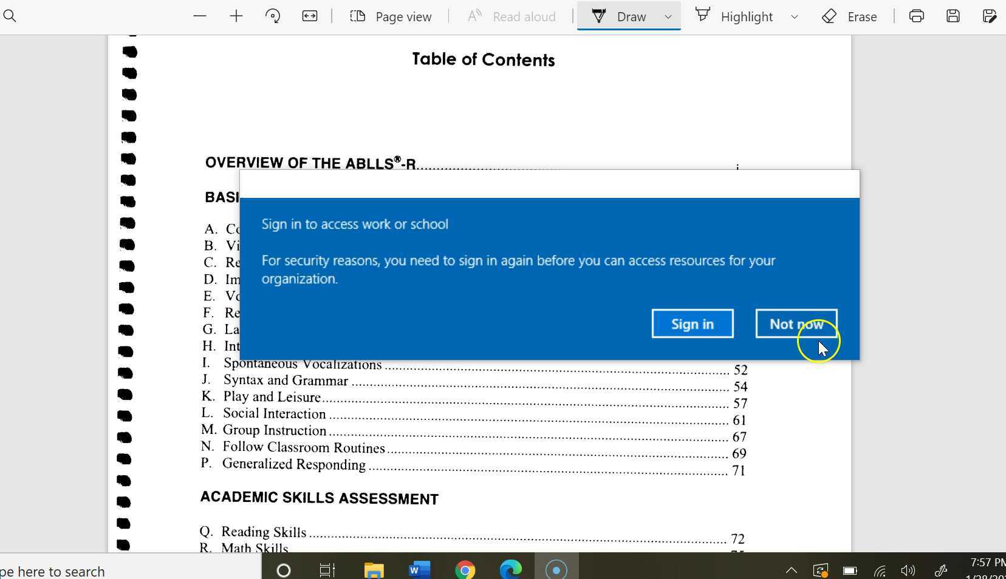This screenshot has width=1006, height=579.
Task: Click page number 71
Action: click(739, 470)
